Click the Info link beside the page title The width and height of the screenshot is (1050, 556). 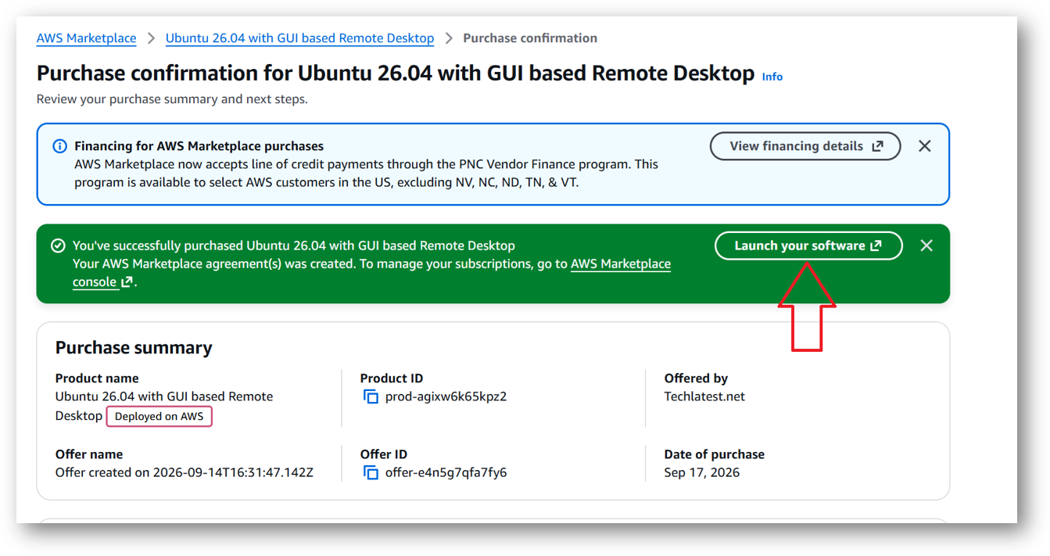click(x=772, y=77)
